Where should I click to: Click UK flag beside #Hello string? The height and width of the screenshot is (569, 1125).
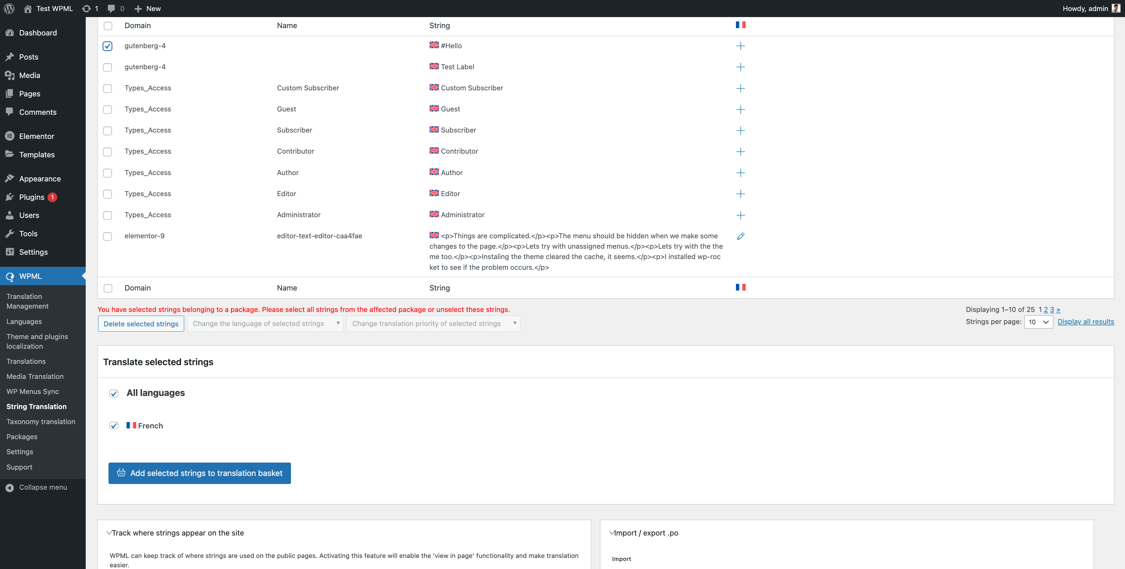[434, 45]
